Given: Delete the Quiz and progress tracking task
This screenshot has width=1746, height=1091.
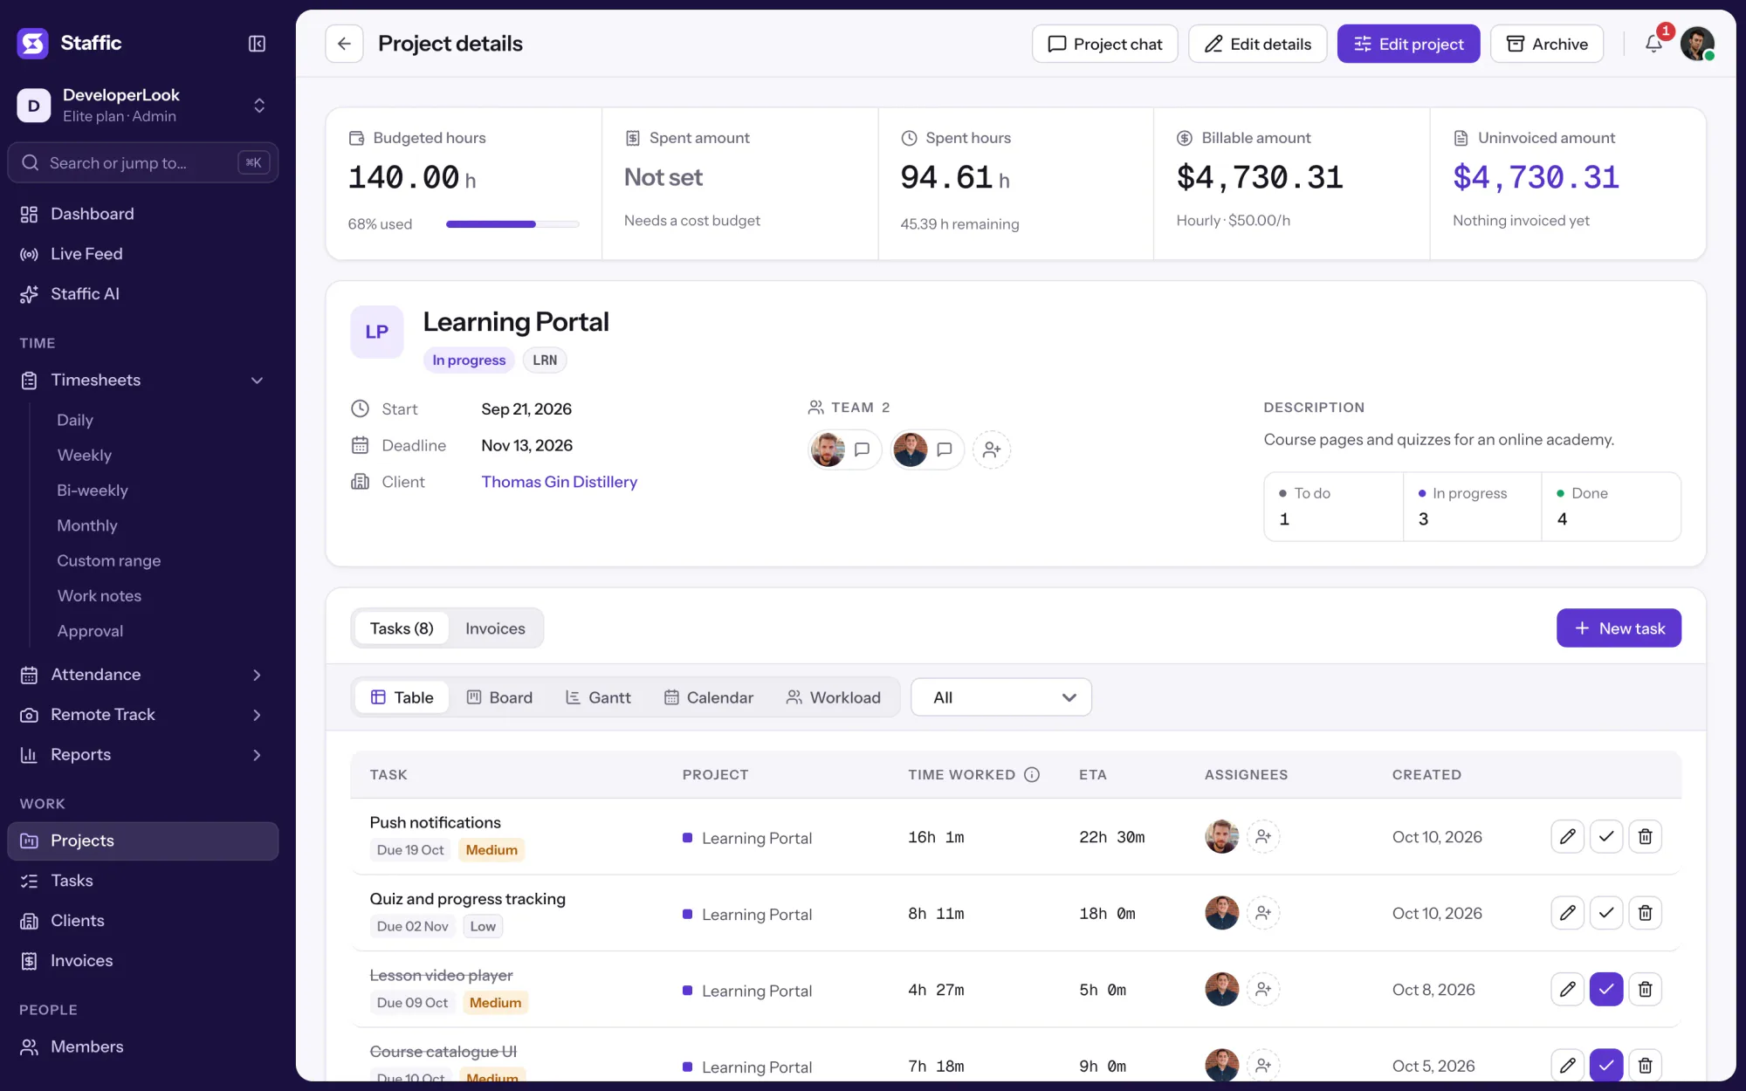Looking at the screenshot, I should coord(1645,913).
